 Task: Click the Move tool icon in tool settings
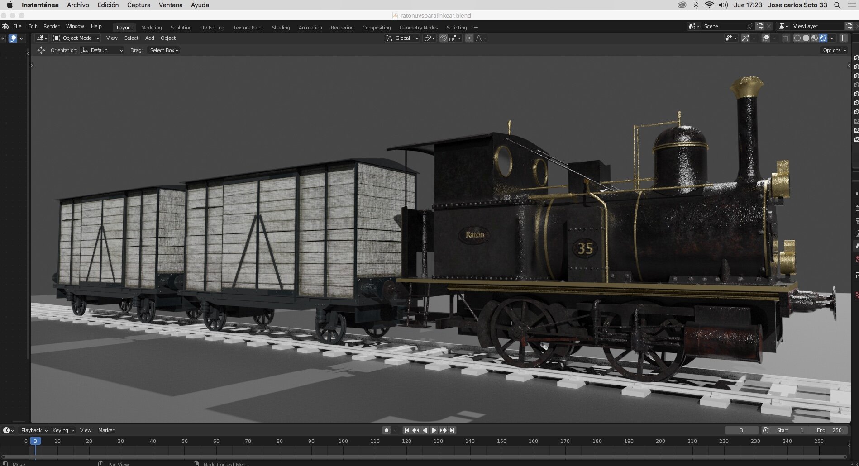tap(41, 50)
